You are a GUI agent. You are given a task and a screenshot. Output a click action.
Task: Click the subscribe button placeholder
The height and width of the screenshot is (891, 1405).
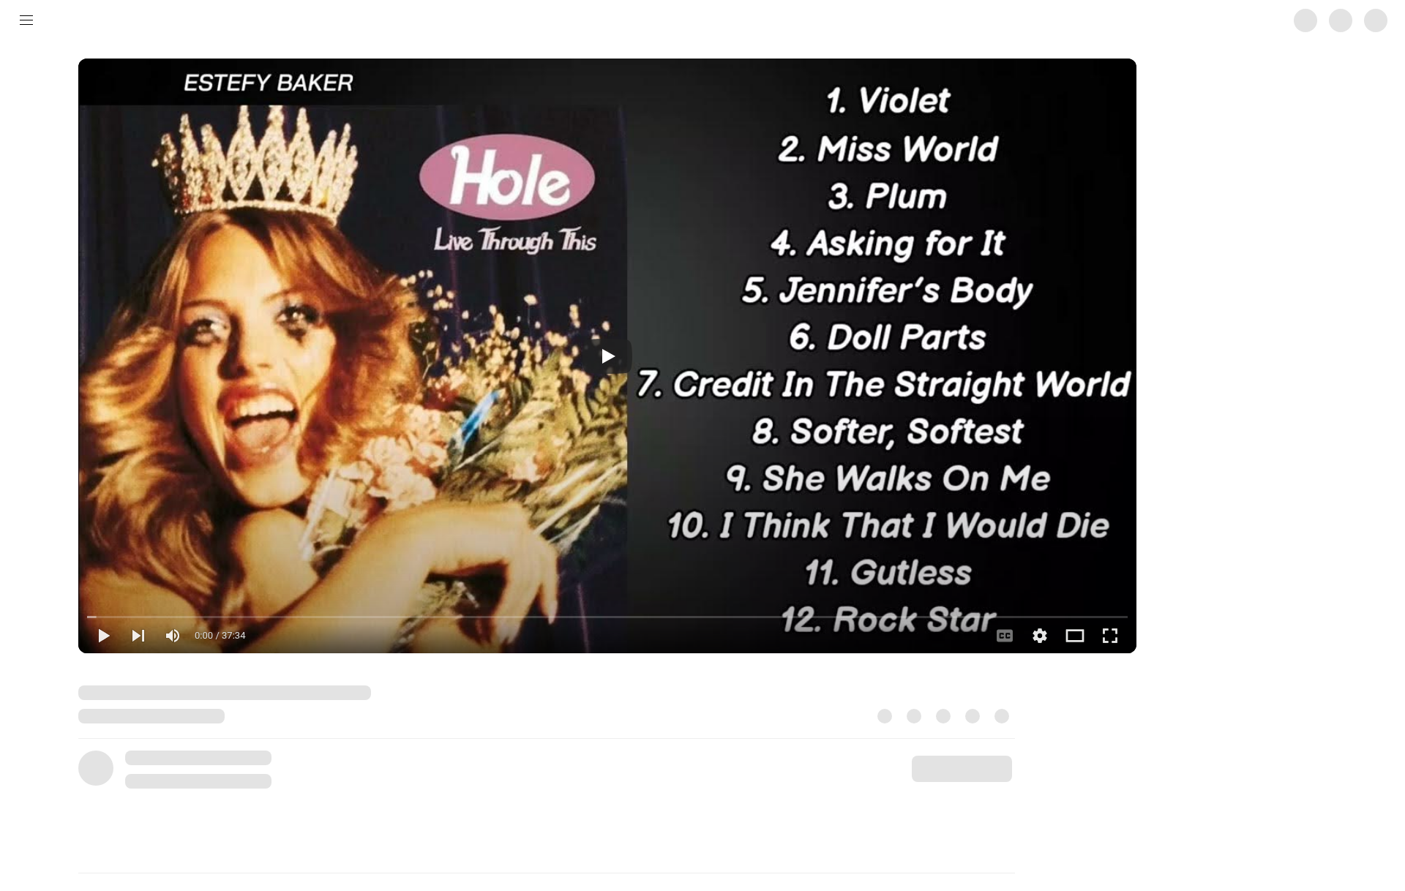coord(962,769)
